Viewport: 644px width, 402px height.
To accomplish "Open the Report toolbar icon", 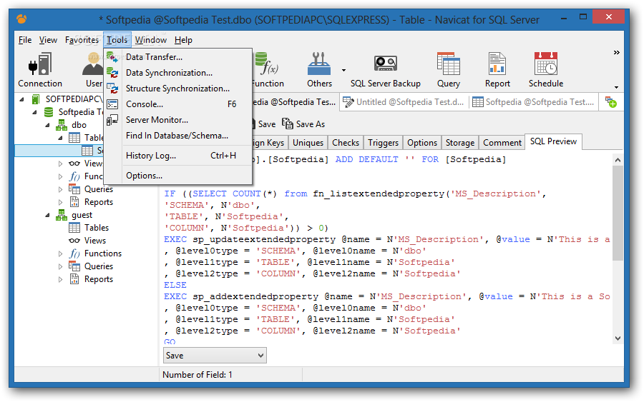I will (497, 70).
